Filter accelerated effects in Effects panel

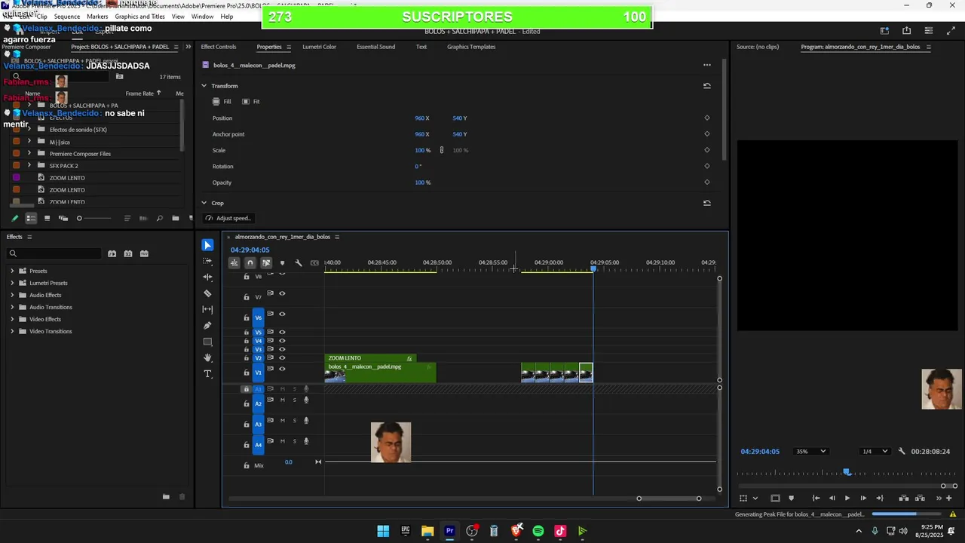(112, 253)
